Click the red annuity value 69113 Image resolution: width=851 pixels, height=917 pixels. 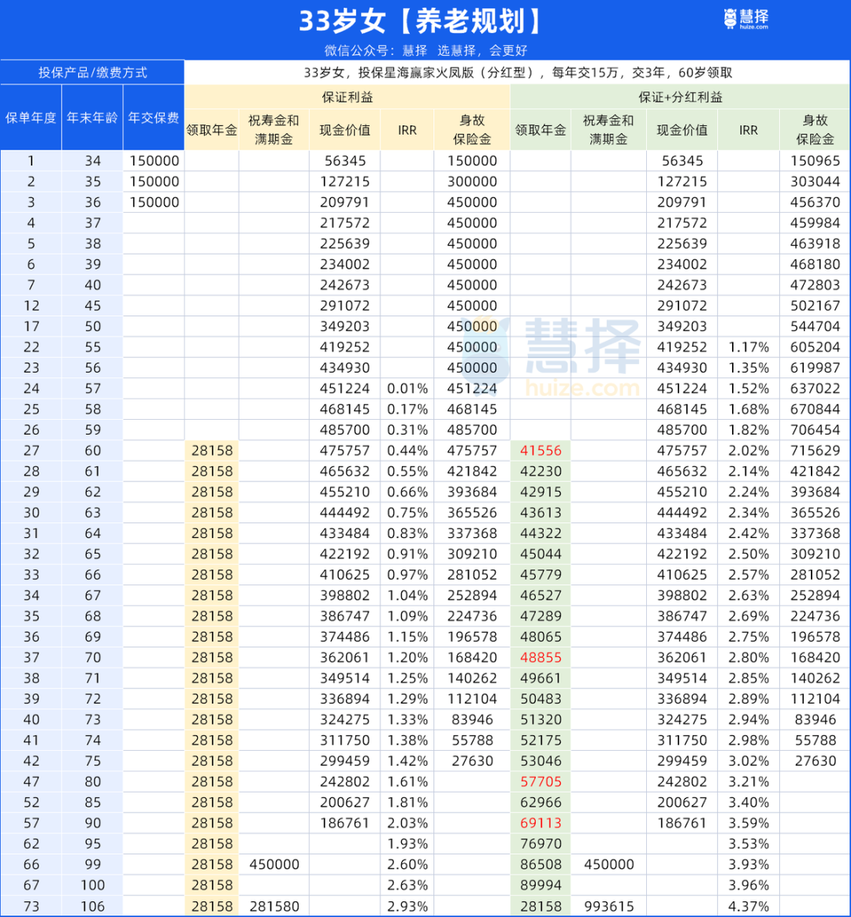click(x=541, y=822)
